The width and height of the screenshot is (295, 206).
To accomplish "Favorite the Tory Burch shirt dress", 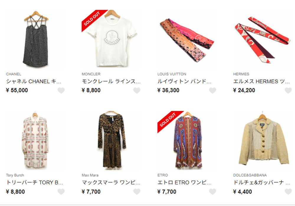I will [x=61, y=192].
